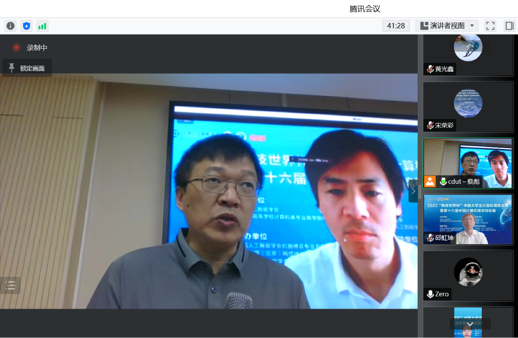Viewport: 518px width, 338px height.
Task: Click the 锁定画面 pin button
Action: [x=27, y=68]
